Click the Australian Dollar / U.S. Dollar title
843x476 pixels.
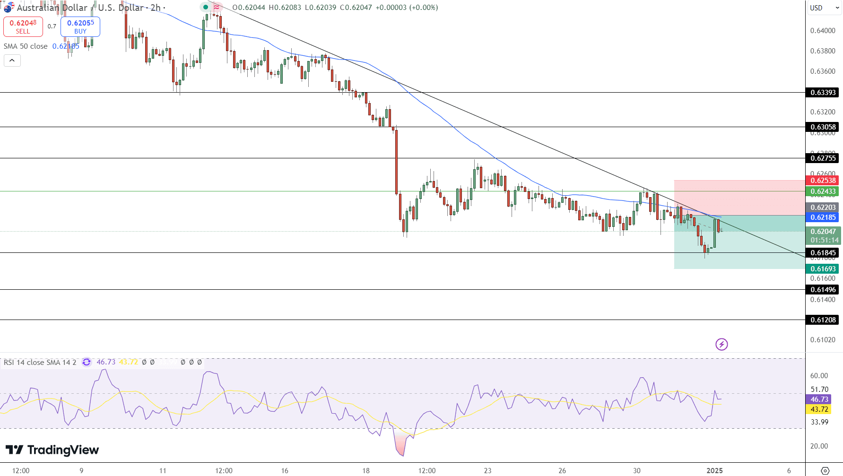(x=80, y=8)
